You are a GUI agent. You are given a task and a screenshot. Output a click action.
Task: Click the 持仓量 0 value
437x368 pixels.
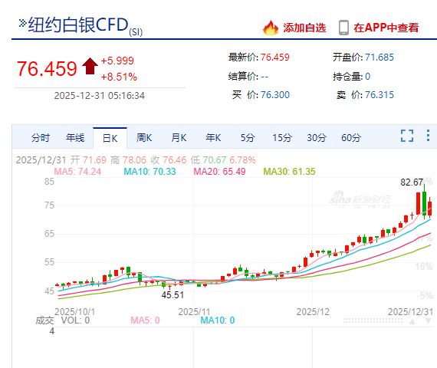point(367,77)
